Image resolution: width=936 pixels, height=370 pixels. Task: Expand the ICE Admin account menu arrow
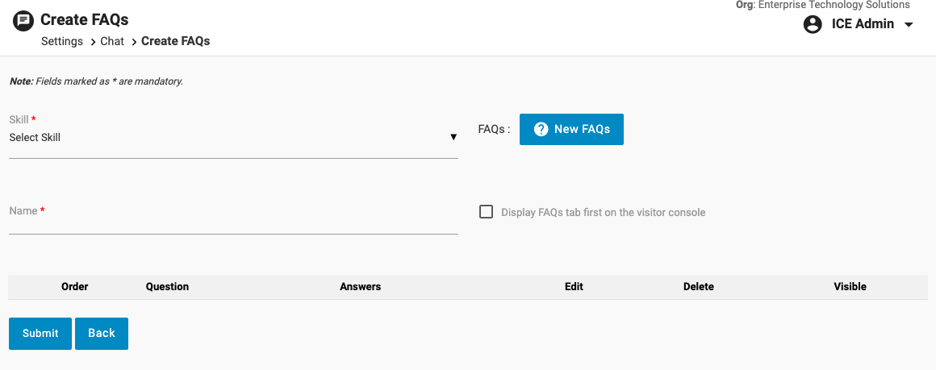(909, 24)
